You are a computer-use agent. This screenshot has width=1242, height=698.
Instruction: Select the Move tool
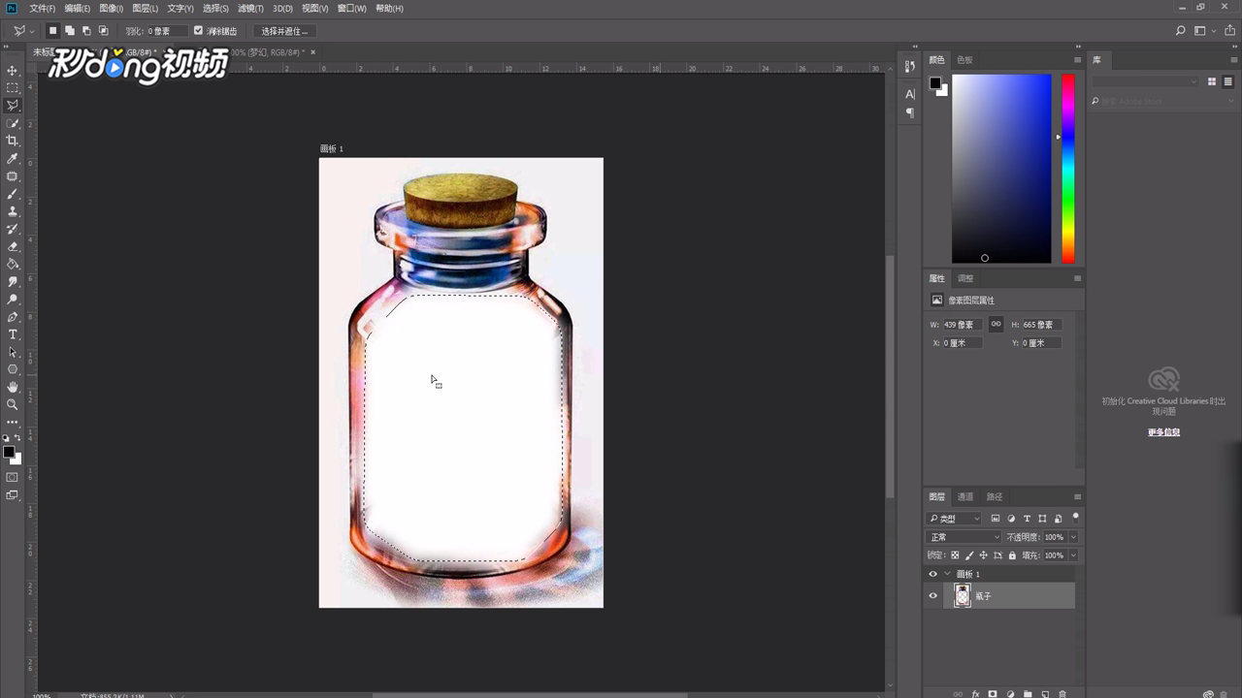(x=13, y=71)
